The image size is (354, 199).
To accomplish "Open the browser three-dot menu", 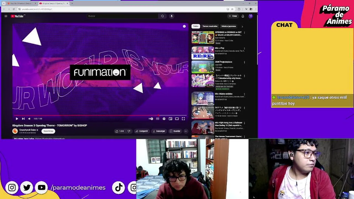I will click(x=256, y=9).
